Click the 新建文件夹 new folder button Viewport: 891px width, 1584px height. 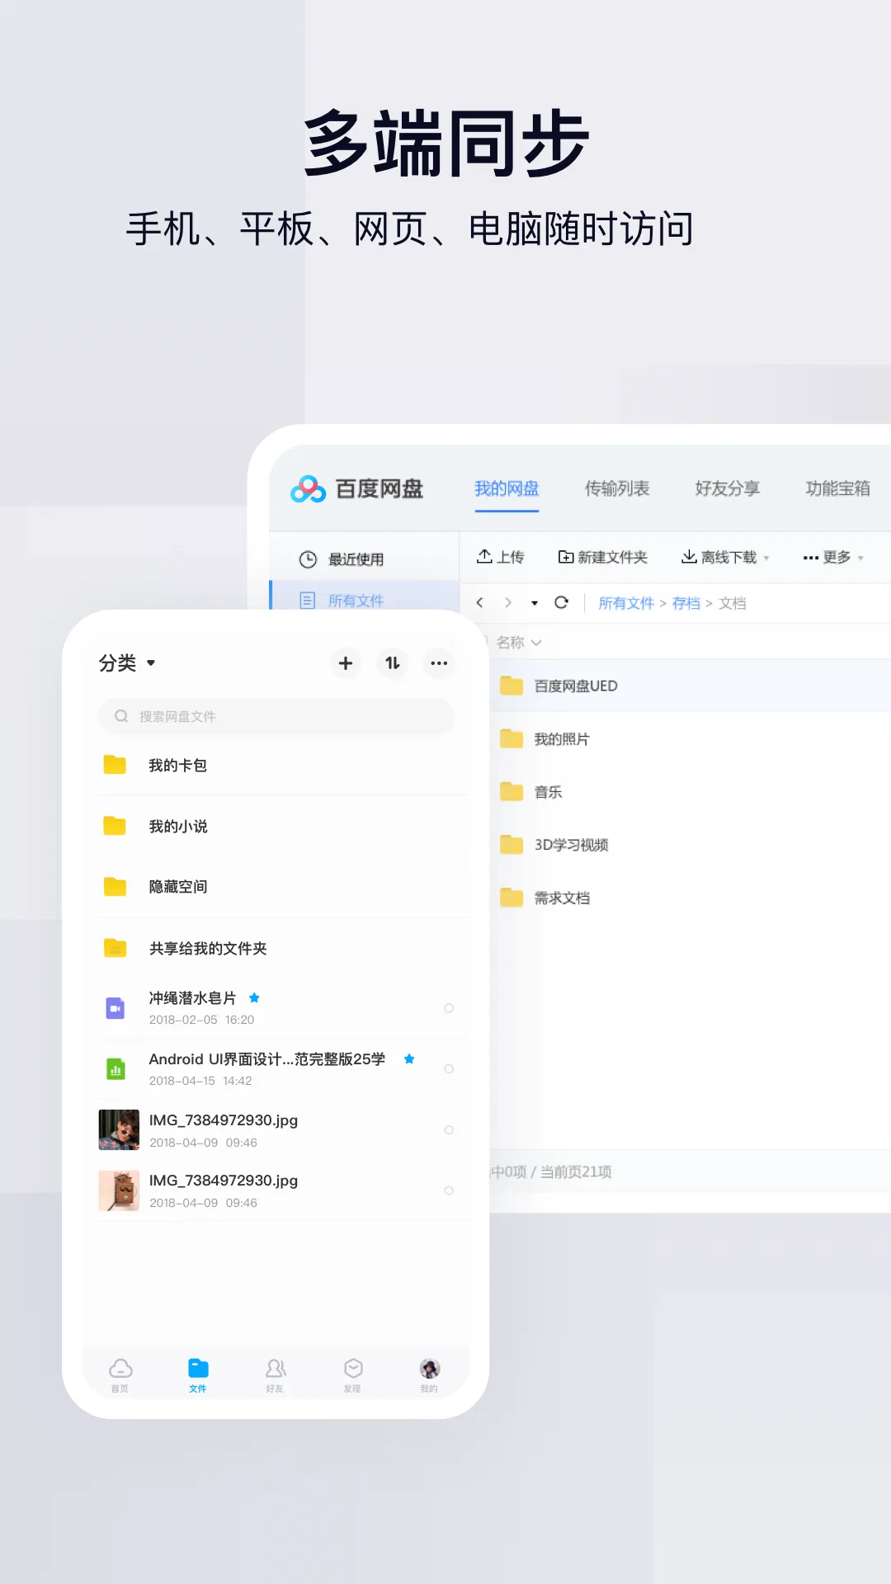point(603,558)
